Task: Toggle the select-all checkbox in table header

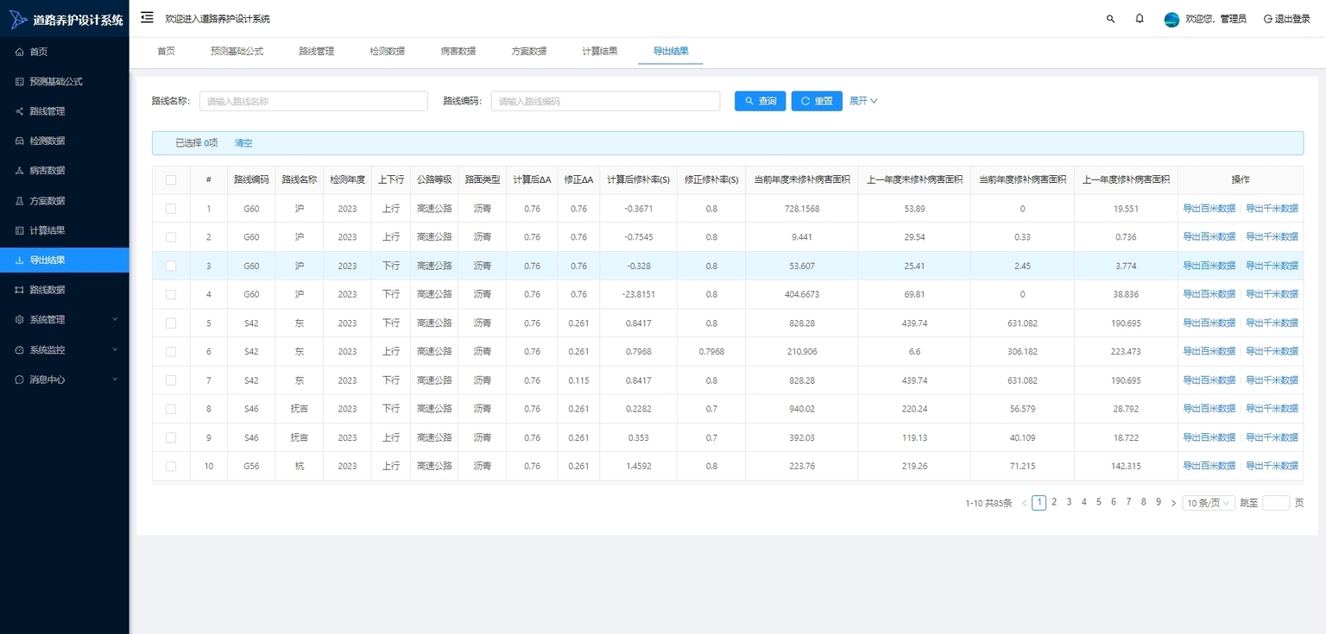Action: (x=171, y=180)
